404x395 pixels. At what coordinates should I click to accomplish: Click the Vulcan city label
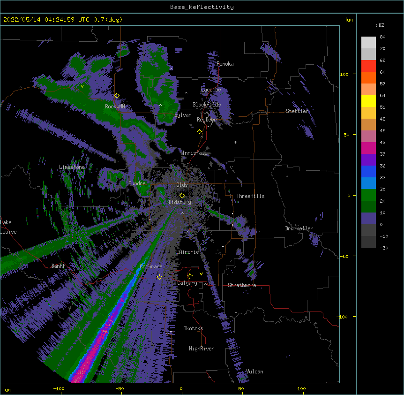(254, 372)
